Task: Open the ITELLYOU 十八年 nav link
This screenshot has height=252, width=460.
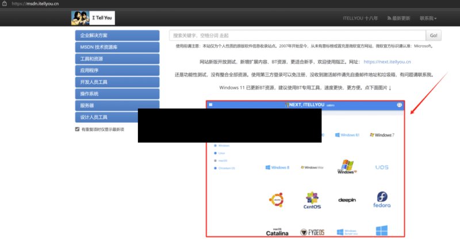Action: click(361, 18)
